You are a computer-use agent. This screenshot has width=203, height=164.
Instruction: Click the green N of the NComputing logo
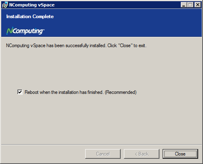tap(10, 30)
